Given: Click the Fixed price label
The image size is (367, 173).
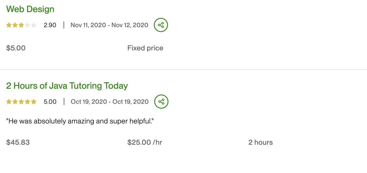Looking at the screenshot, I should [x=145, y=48].
